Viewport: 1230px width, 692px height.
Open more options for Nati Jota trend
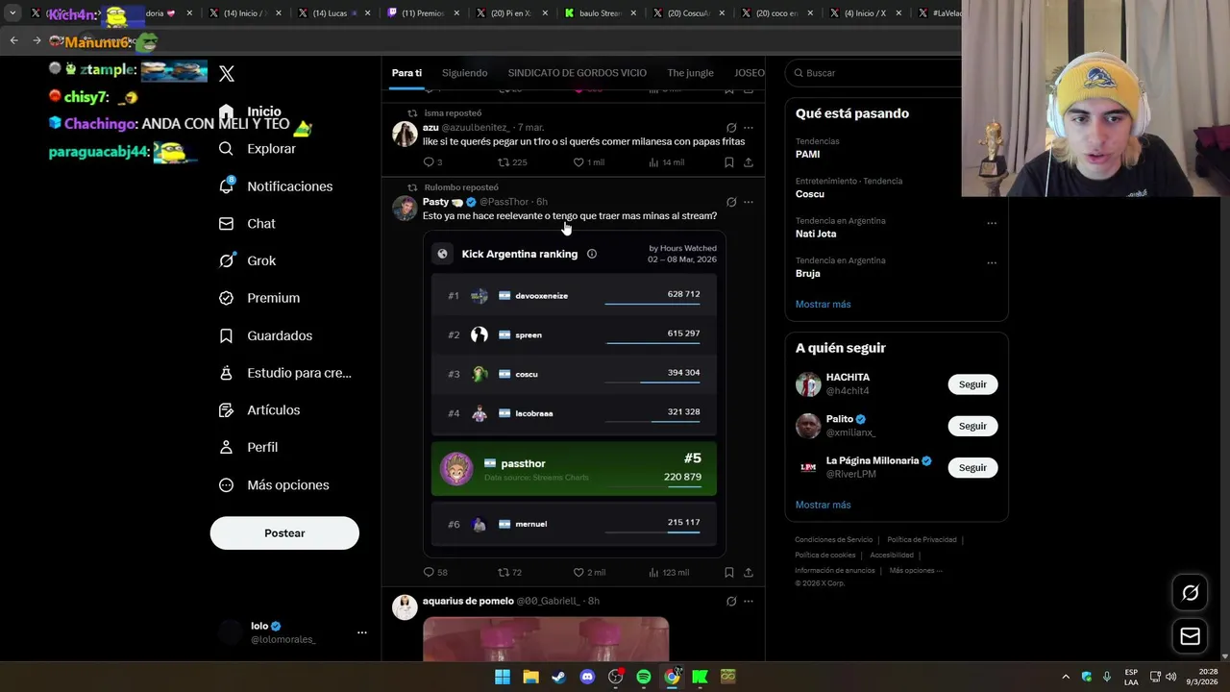pyautogui.click(x=992, y=223)
